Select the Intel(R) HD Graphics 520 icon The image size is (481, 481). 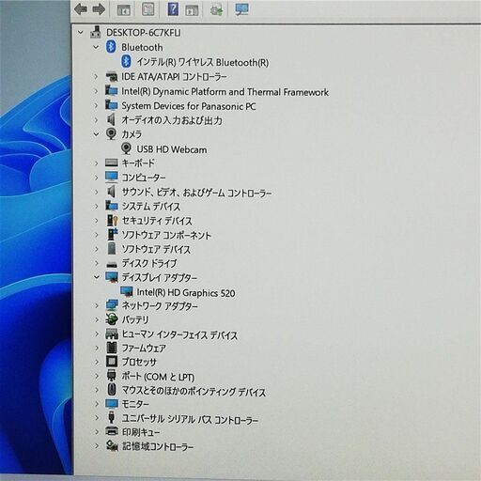(x=127, y=292)
